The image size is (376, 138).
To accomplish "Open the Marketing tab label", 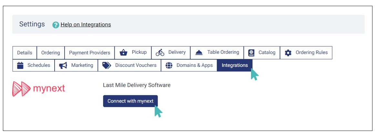I will point(82,65).
